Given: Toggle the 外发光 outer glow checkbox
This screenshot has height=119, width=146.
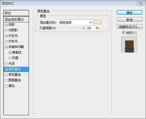Looking at the screenshot, I should tap(6, 36).
